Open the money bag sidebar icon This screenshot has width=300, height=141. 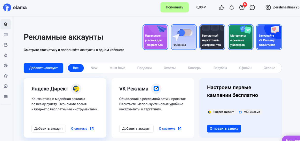6,45
